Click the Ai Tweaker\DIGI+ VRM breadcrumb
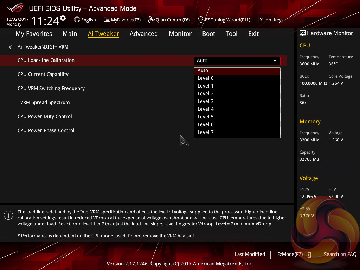This screenshot has height=270, width=360. click(43, 47)
